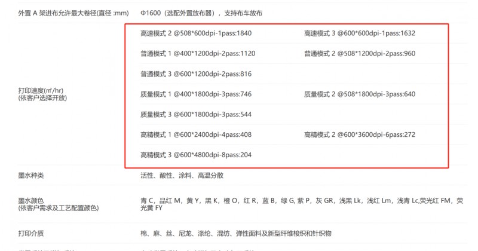Select 普通模式 1 @400*1200dpi-2pass:1120 text
Viewport: 478px width, 251px height.
(198, 54)
